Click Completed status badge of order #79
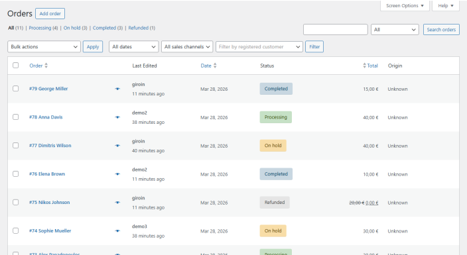This screenshot has height=255, width=467. [276, 89]
